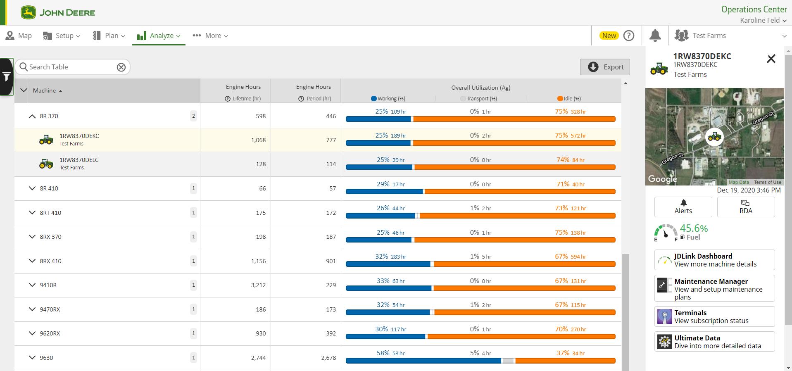Viewport: 792px width, 371px height.
Task: Open notifications bell icon
Action: point(655,36)
